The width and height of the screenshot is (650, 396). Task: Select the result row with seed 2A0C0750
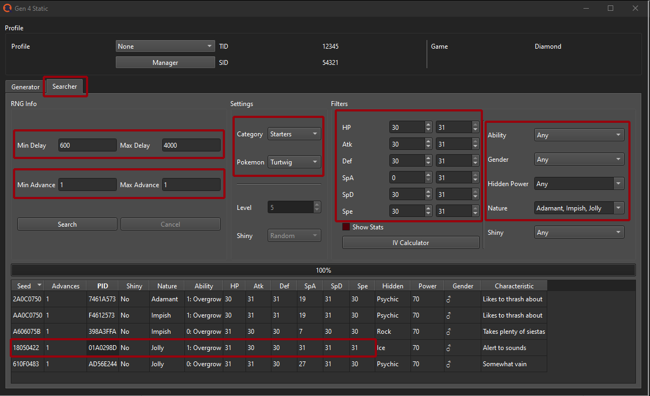click(x=279, y=299)
